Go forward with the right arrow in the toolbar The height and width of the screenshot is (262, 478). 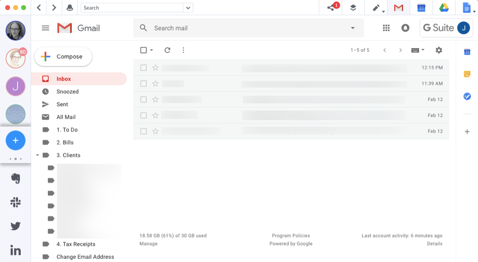point(54,8)
